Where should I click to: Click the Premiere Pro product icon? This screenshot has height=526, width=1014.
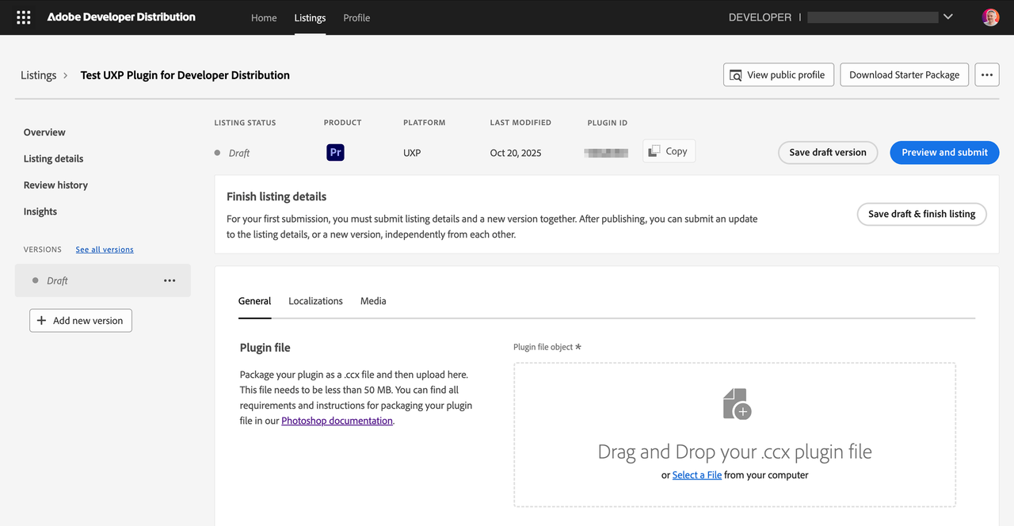pyautogui.click(x=335, y=153)
